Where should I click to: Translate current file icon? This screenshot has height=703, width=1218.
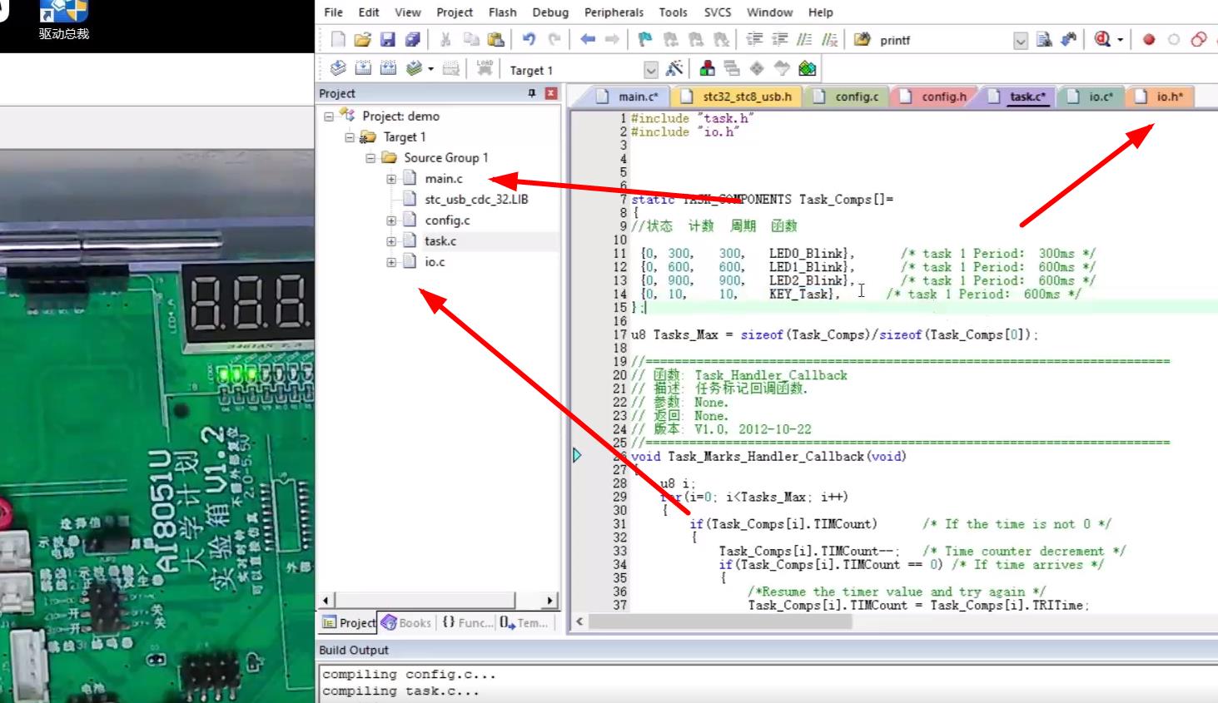pyautogui.click(x=338, y=69)
